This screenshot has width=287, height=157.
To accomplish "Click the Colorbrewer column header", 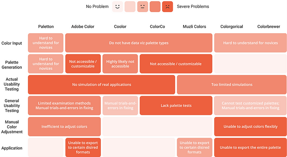I will coord(269,27).
